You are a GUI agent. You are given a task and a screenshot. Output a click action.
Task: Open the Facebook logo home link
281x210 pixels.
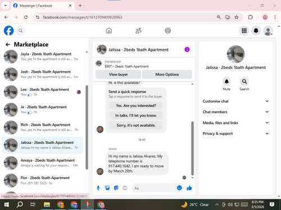coord(9,31)
